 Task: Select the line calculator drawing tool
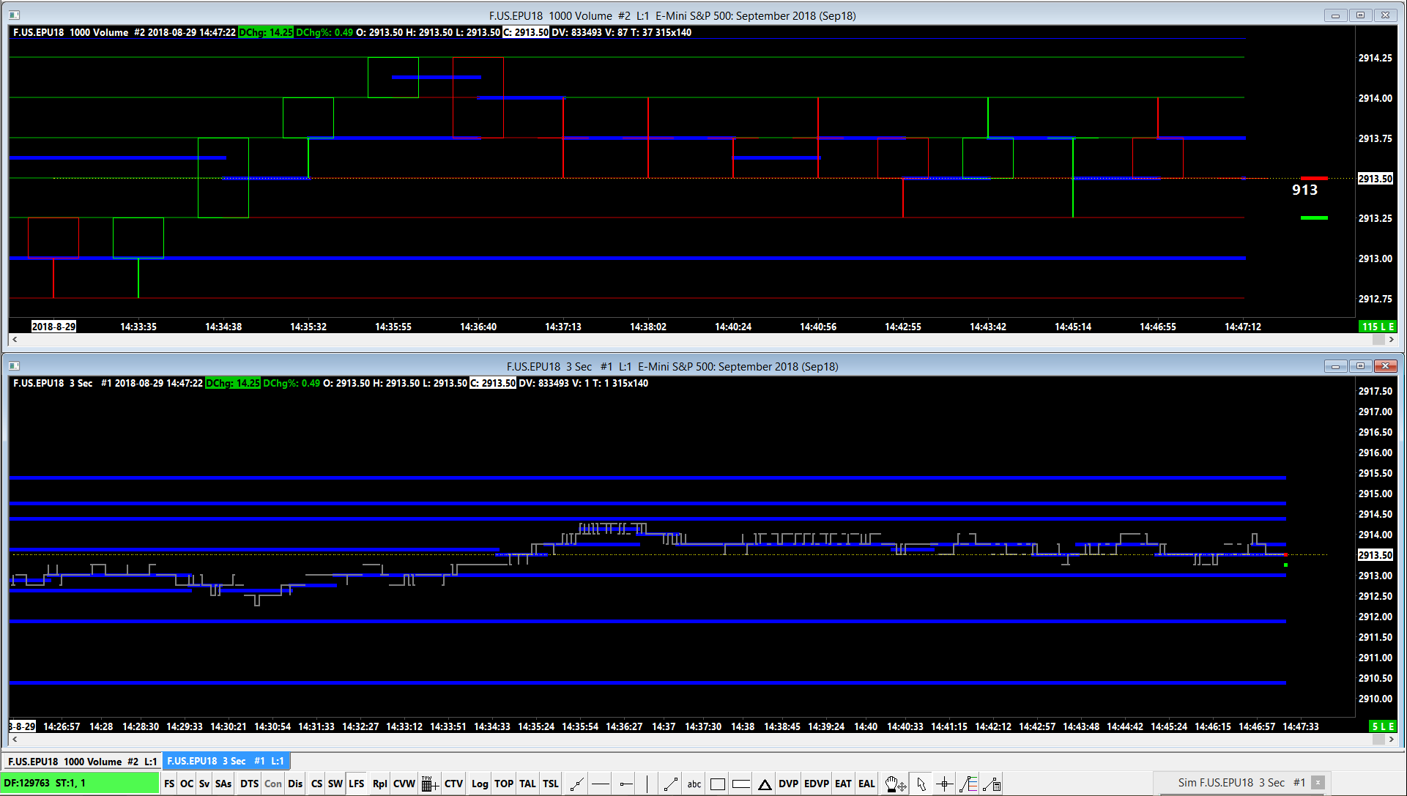tap(992, 784)
